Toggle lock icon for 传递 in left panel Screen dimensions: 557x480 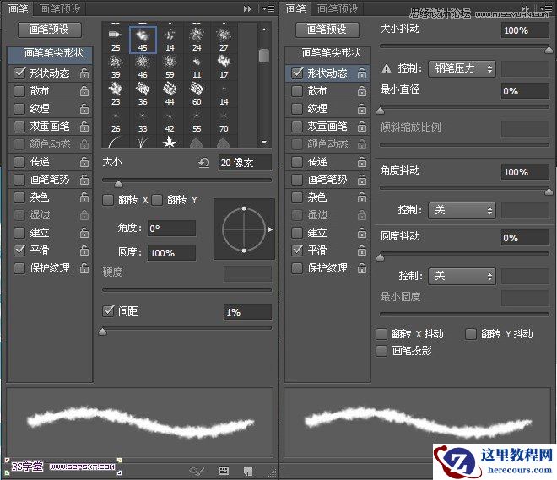tap(84, 162)
